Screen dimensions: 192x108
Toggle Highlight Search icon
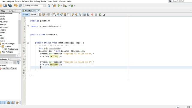point(65,14)
